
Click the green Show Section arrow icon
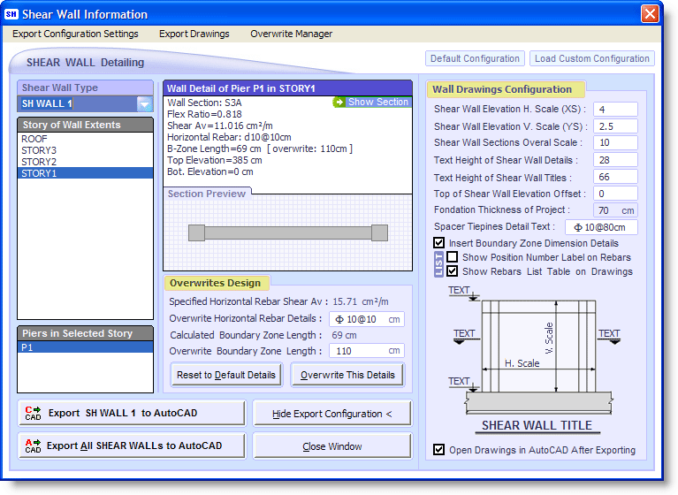coord(339,103)
